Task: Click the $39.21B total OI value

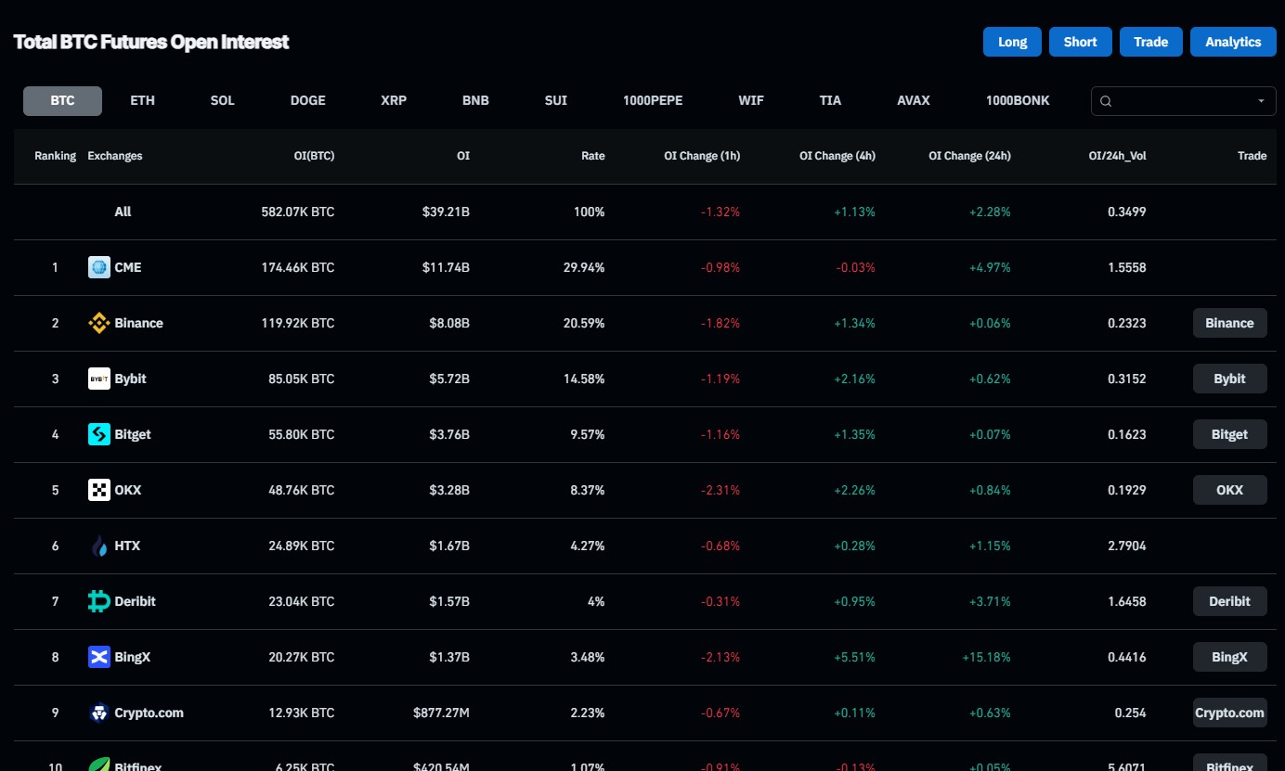Action: (x=446, y=212)
